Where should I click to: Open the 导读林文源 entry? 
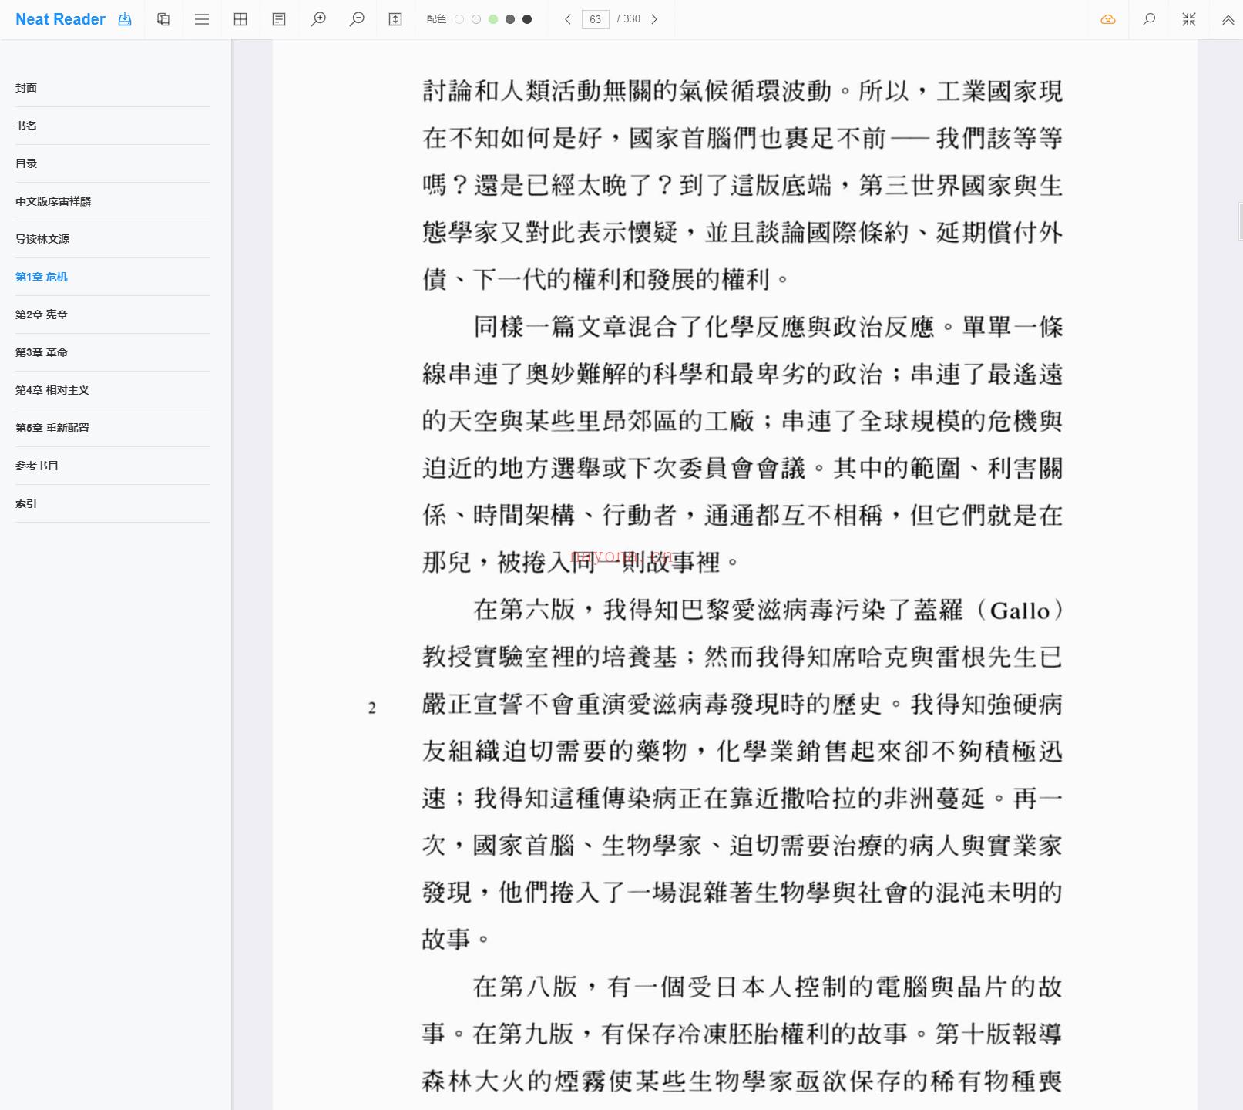tap(113, 239)
